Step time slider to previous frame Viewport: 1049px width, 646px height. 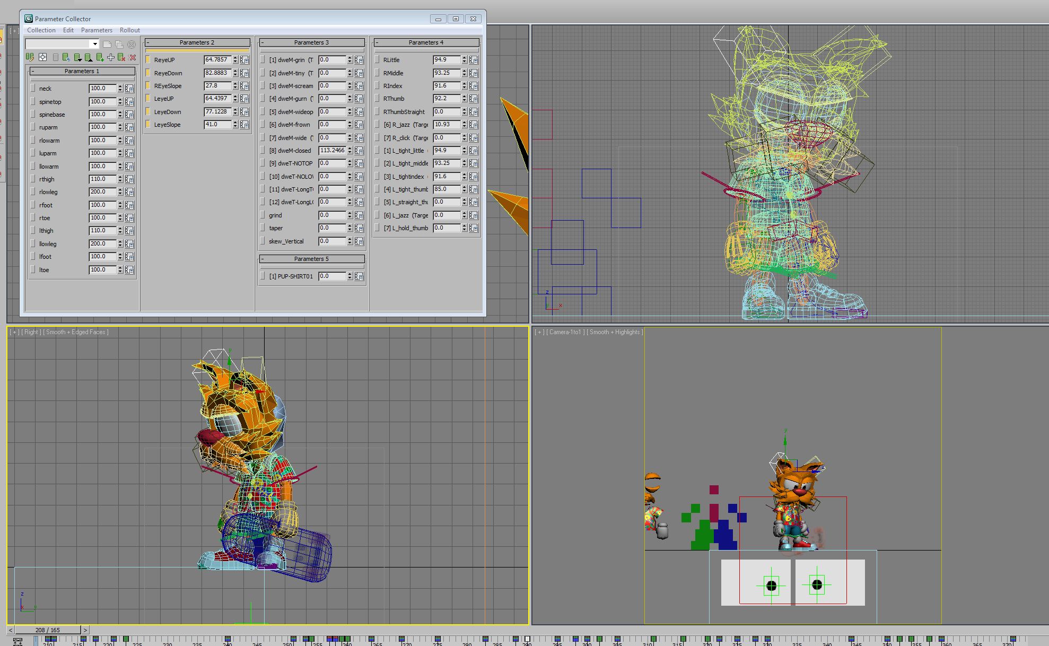pyautogui.click(x=11, y=630)
